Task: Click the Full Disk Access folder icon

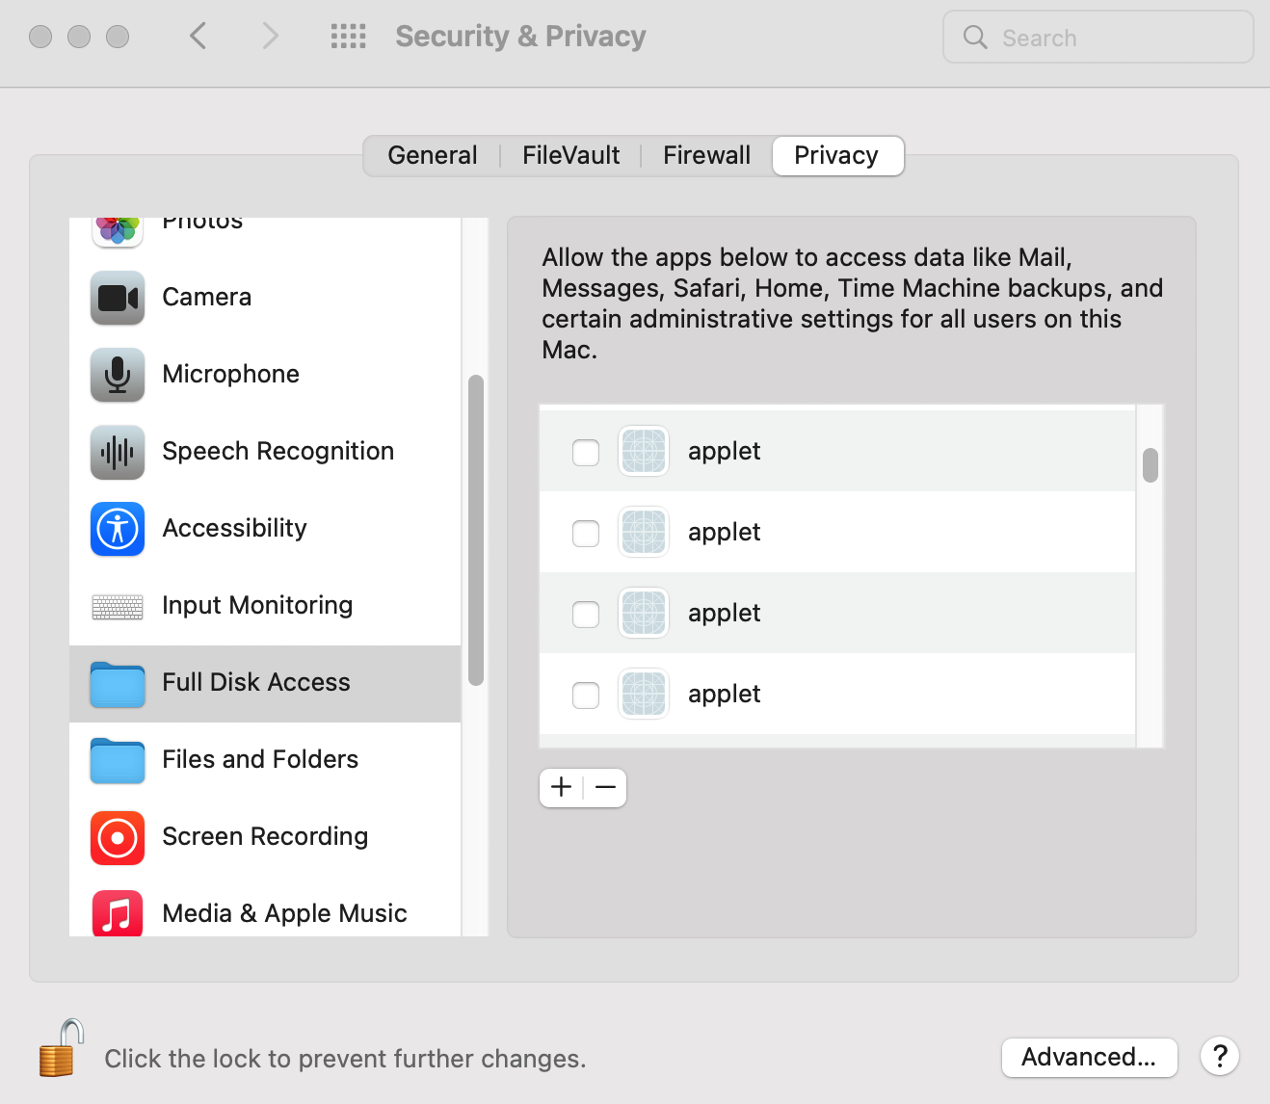Action: pos(117,683)
